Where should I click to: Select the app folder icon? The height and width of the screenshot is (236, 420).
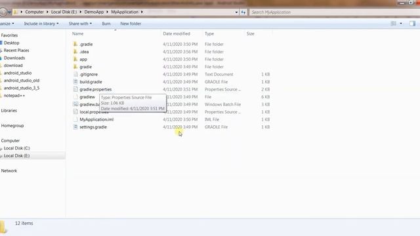coord(75,59)
